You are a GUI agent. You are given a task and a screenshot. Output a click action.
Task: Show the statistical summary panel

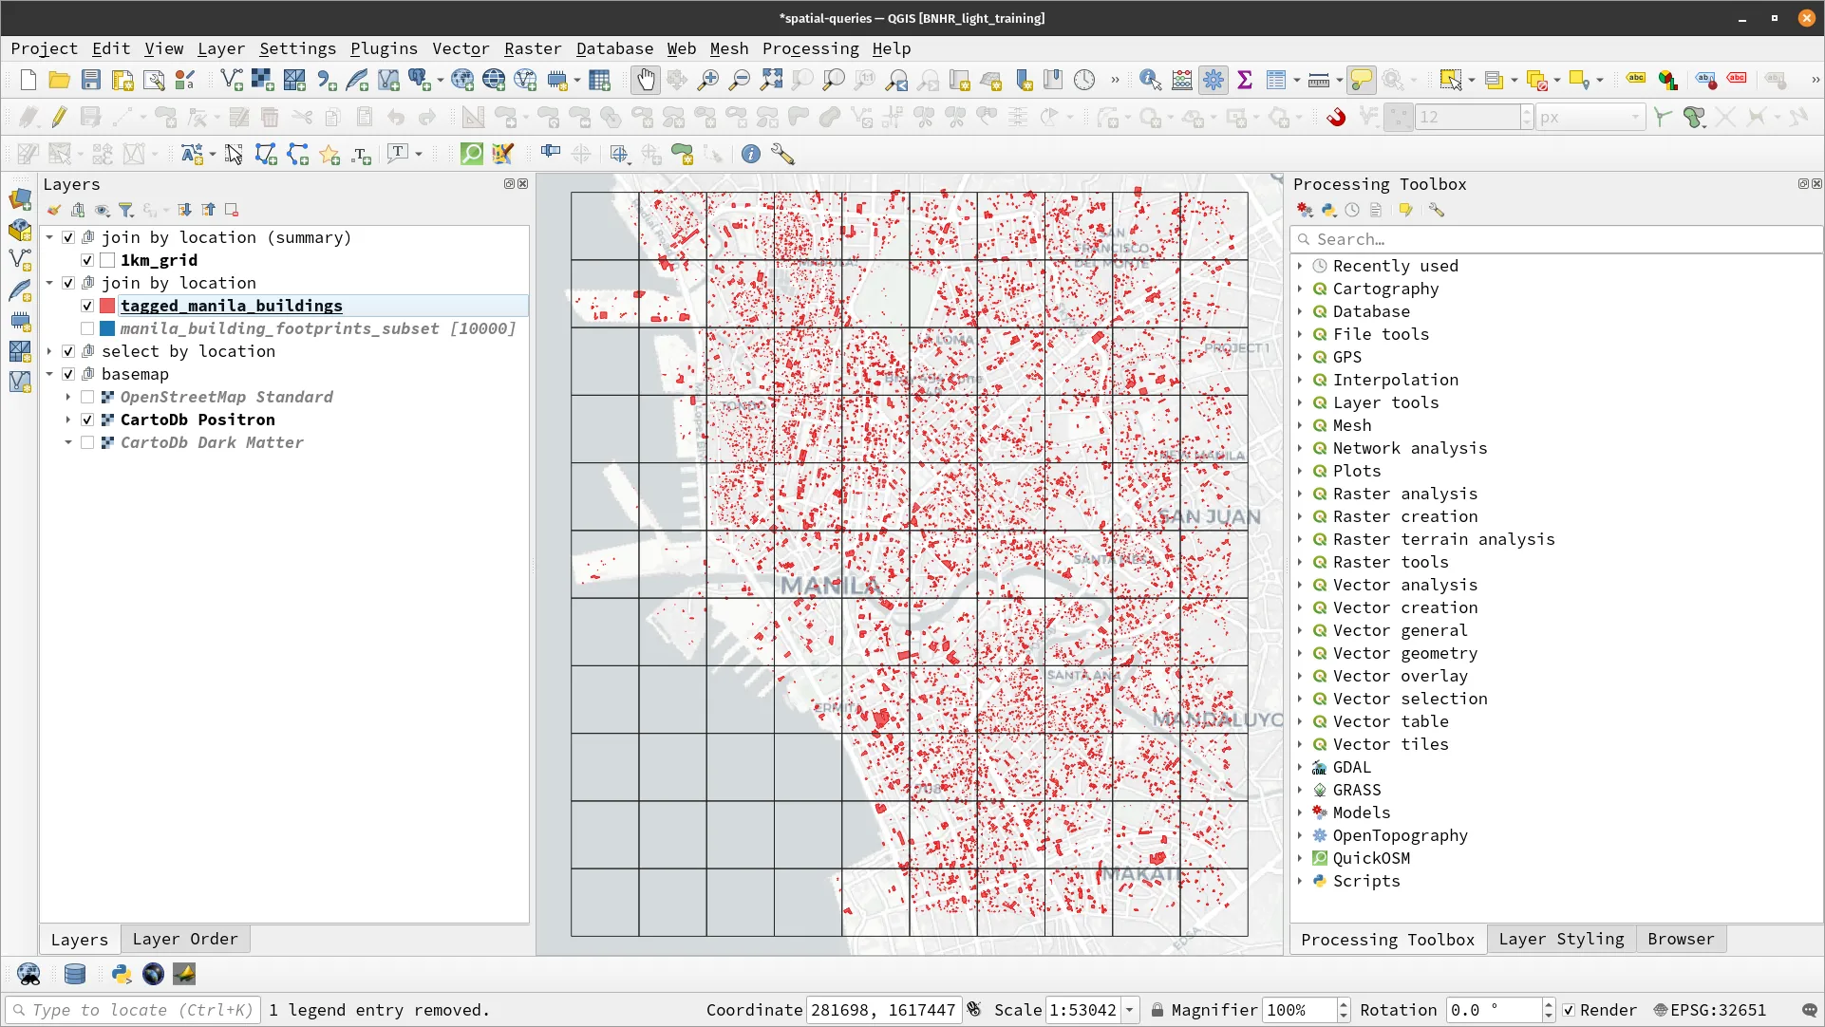coord(1247,80)
